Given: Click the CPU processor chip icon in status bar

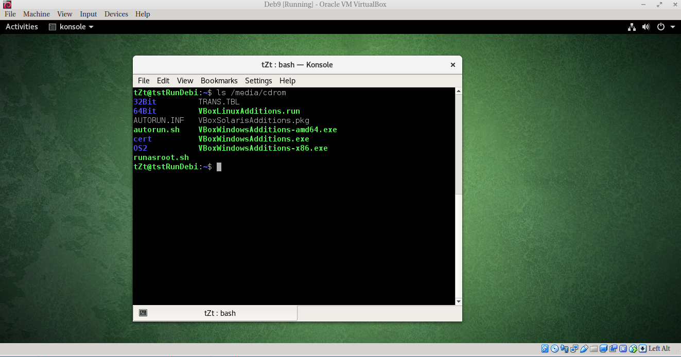Looking at the screenshot, I should [x=623, y=349].
